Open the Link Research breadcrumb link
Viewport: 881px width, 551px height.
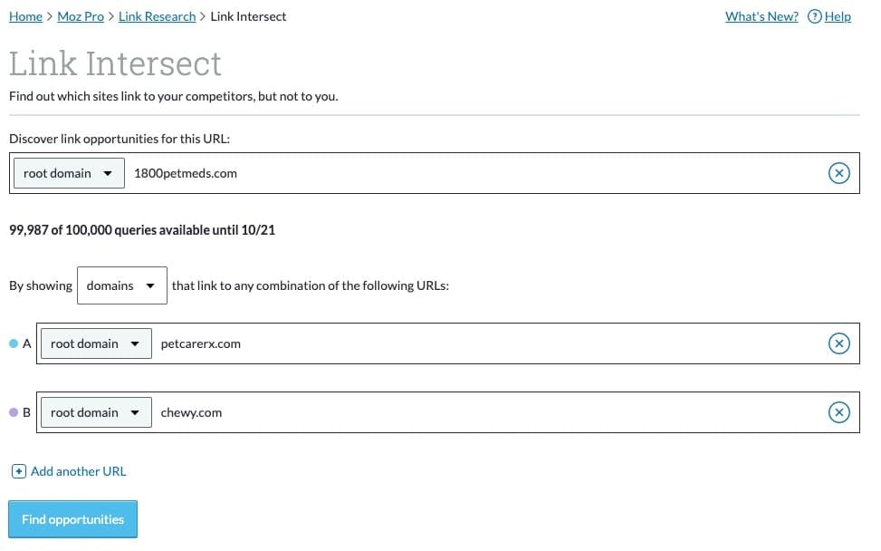click(x=157, y=16)
